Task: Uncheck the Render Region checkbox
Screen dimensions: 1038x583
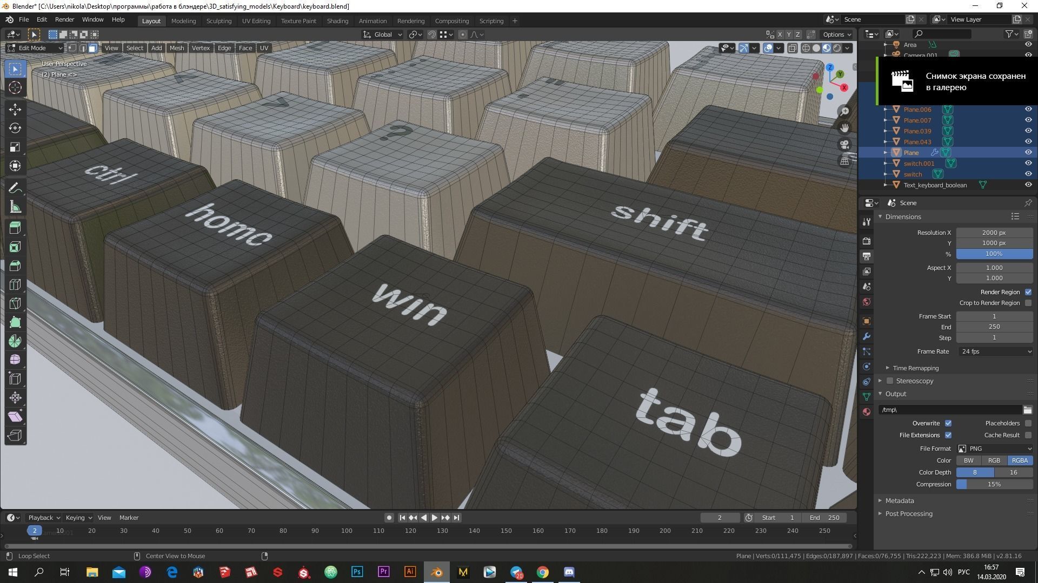Action: (x=1028, y=292)
